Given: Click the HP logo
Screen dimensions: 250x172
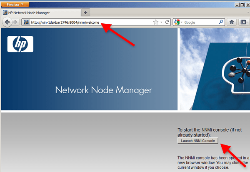Looking at the screenshot, I should coord(20,44).
